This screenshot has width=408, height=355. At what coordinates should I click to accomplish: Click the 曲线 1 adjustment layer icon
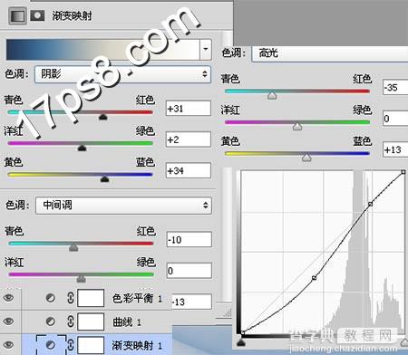pyautogui.click(x=50, y=321)
